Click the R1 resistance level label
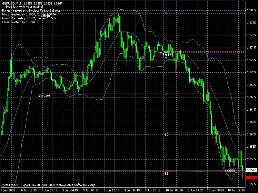The image size is (258, 193). (166, 14)
